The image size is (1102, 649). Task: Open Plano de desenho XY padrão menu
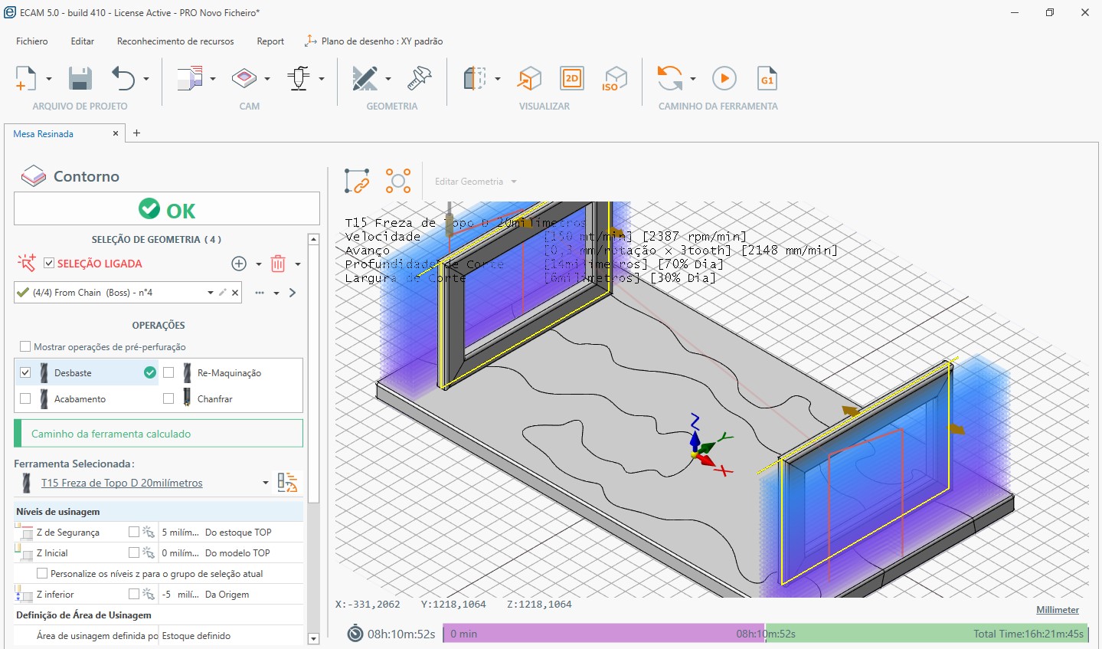374,41
